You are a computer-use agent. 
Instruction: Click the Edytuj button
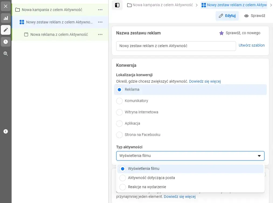pyautogui.click(x=227, y=16)
